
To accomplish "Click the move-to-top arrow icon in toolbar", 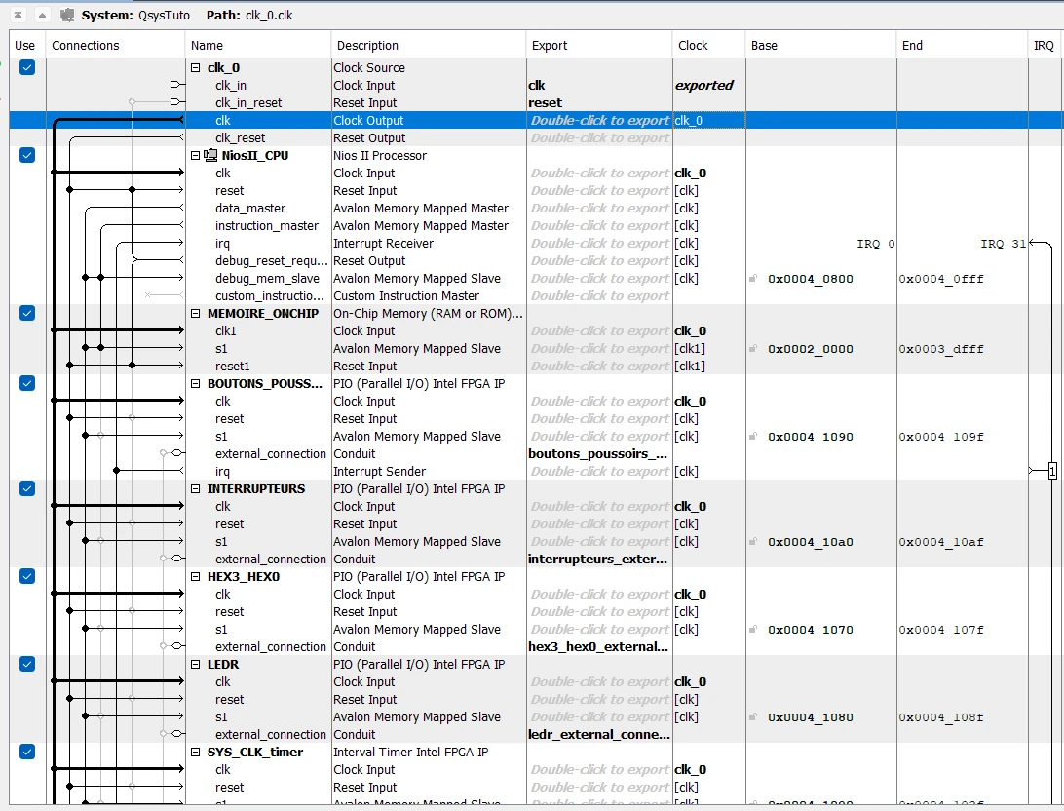I will coord(19,15).
